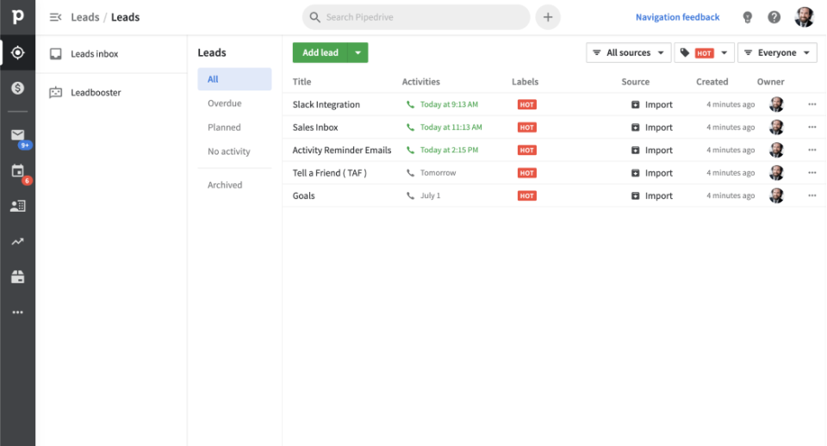Screen dimensions: 827x446
Task: Click the Leads breadcrumb parent link
Action: tap(85, 17)
